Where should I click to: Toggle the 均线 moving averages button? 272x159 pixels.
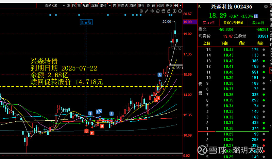(x=133, y=5)
